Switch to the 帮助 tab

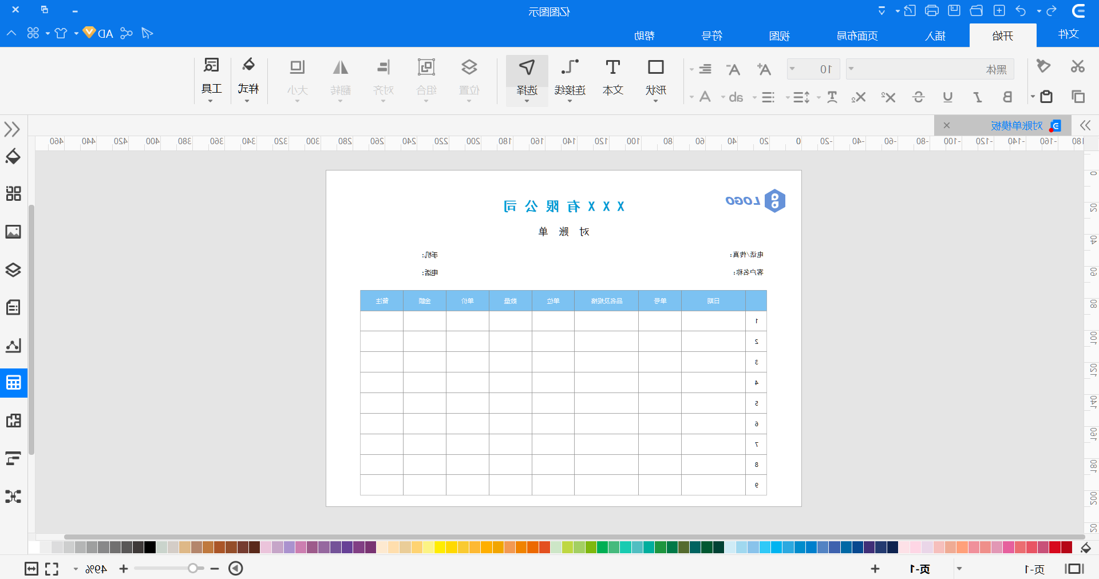(644, 35)
